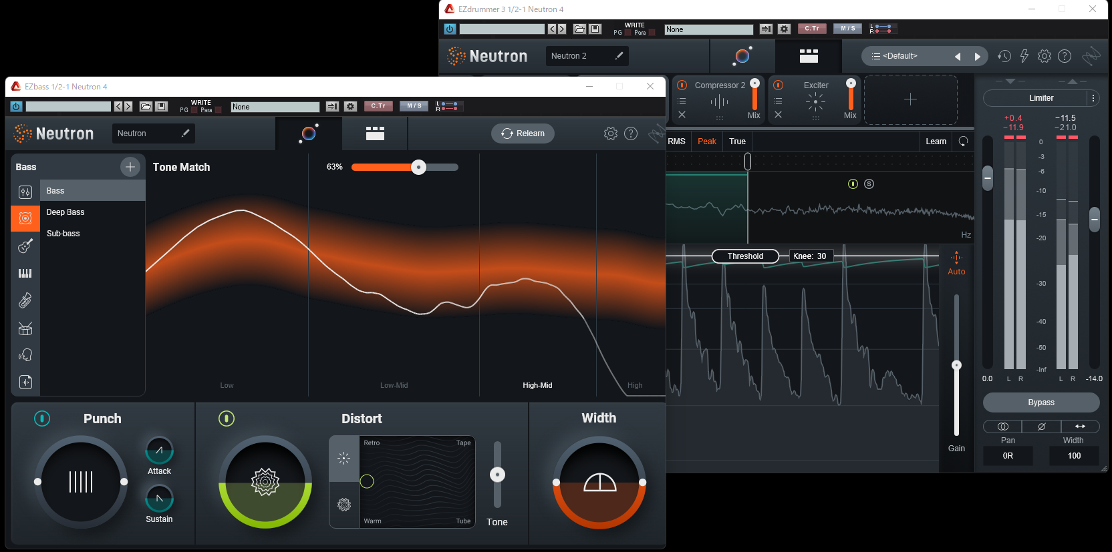This screenshot has height=552, width=1112.
Task: Toggle band enable button in compressor spectrum
Action: tap(853, 184)
